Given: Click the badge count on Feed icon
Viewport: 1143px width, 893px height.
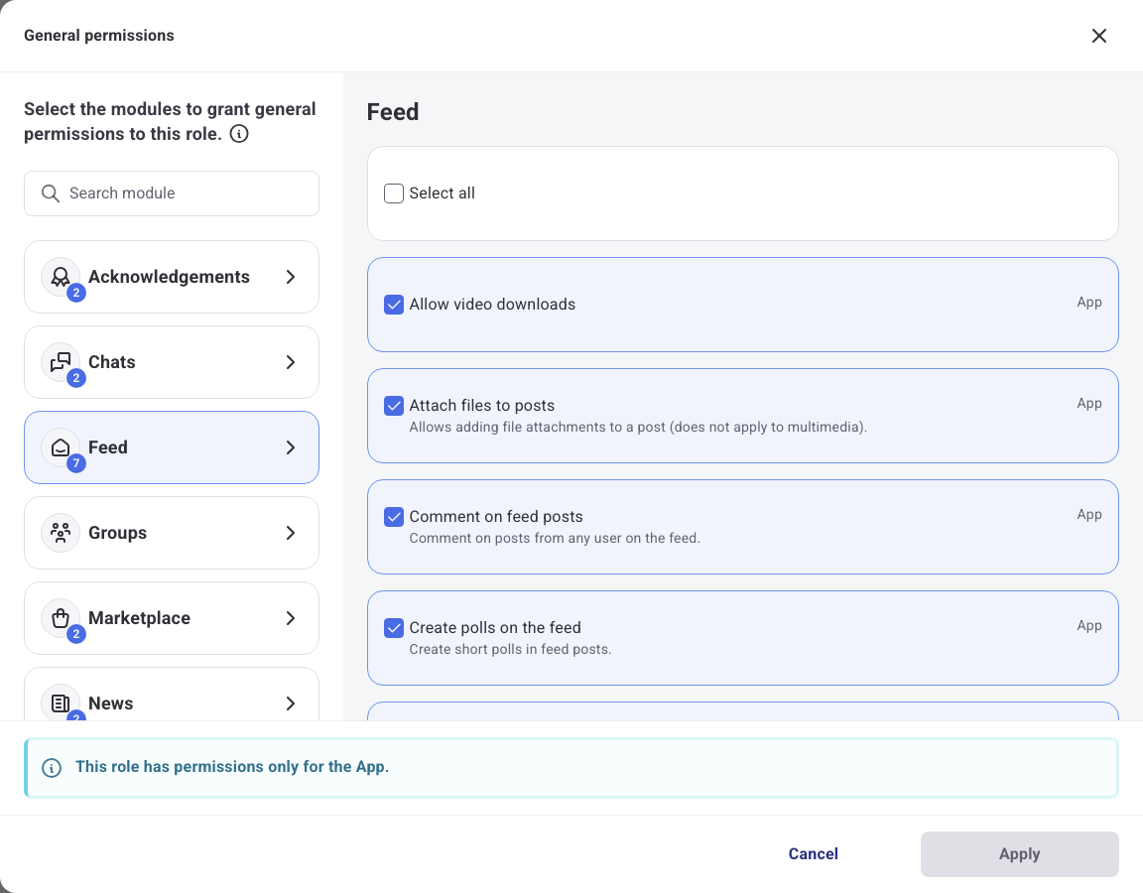Looking at the screenshot, I should 75,463.
